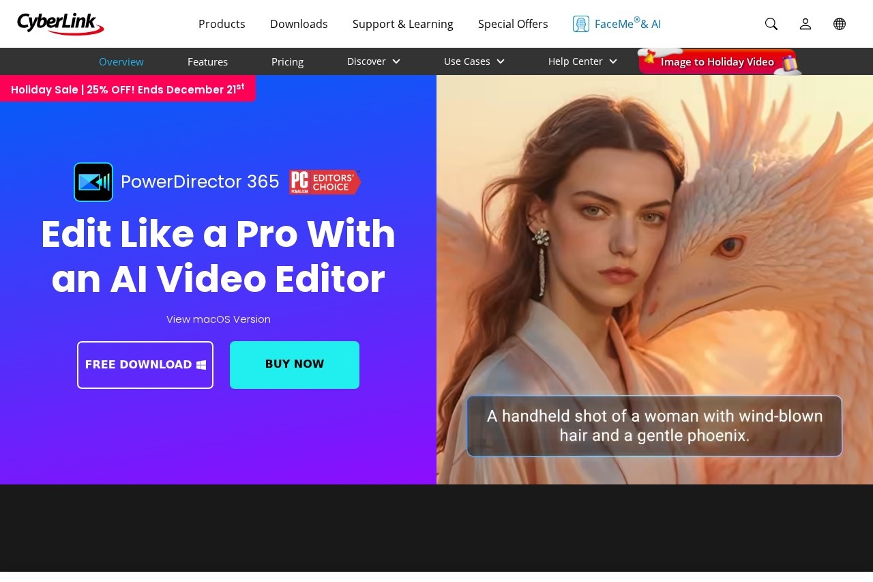
Task: Switch to the Pricing tab
Action: [287, 61]
